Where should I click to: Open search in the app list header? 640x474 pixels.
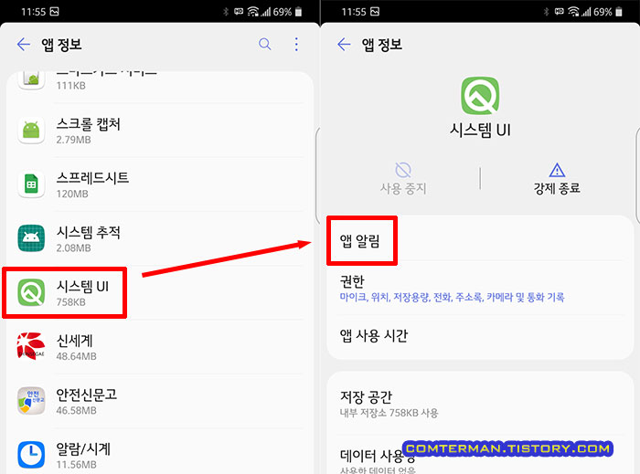265,44
